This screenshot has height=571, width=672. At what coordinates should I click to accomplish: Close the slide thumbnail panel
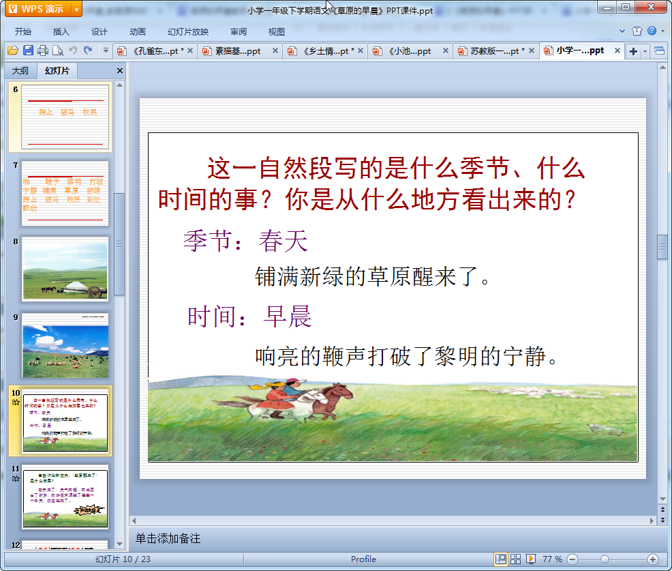click(120, 71)
